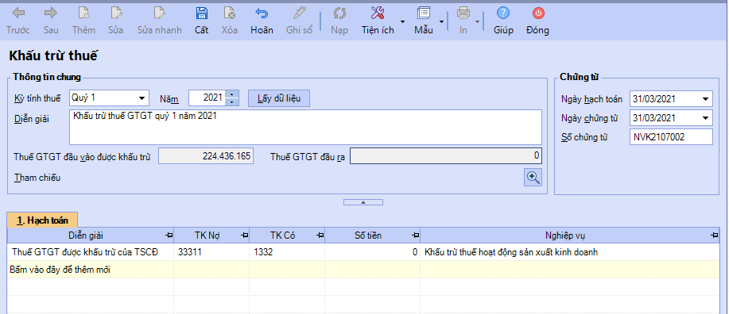Pin the TK Nợ column
This screenshot has height=314, width=729.
(x=244, y=235)
